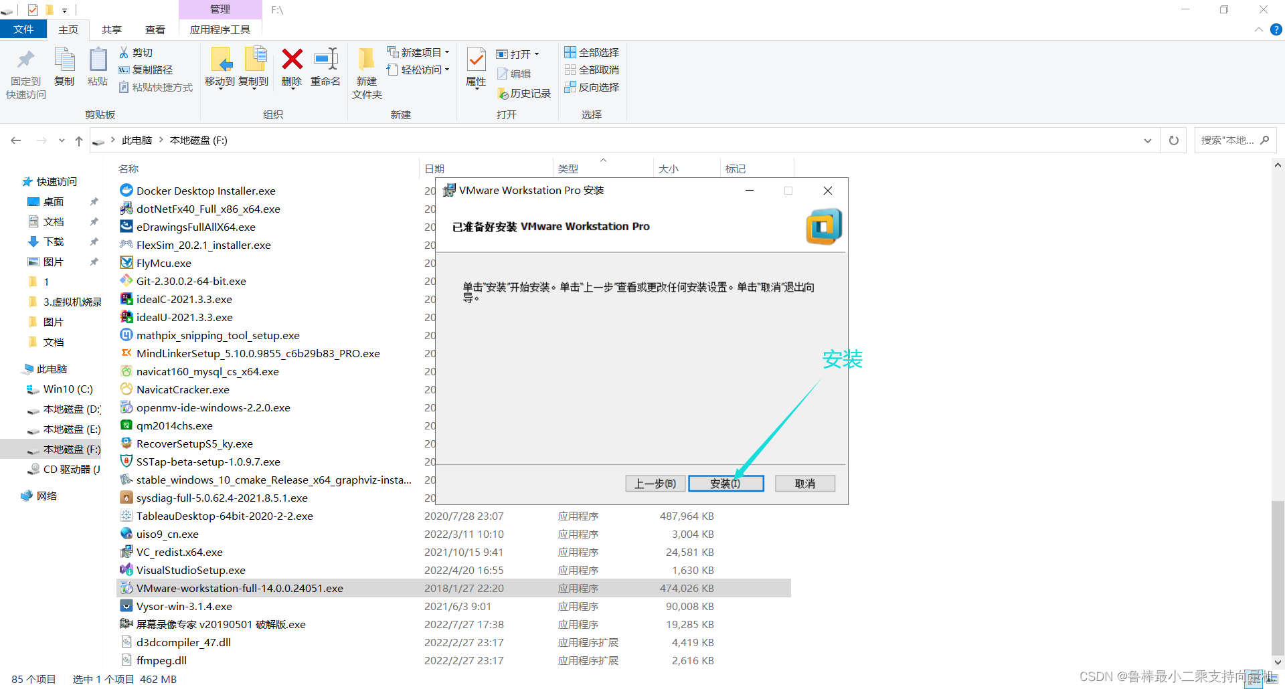Switch to the 共享 ribbon tab
This screenshot has height=689, width=1285.
[112, 29]
